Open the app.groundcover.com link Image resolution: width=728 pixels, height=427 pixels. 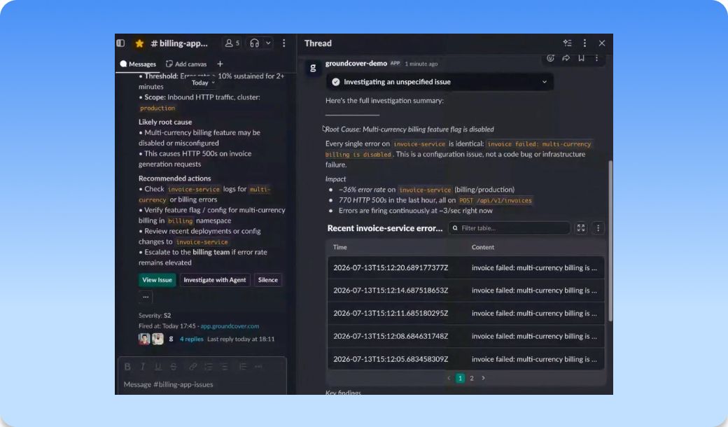coord(230,325)
